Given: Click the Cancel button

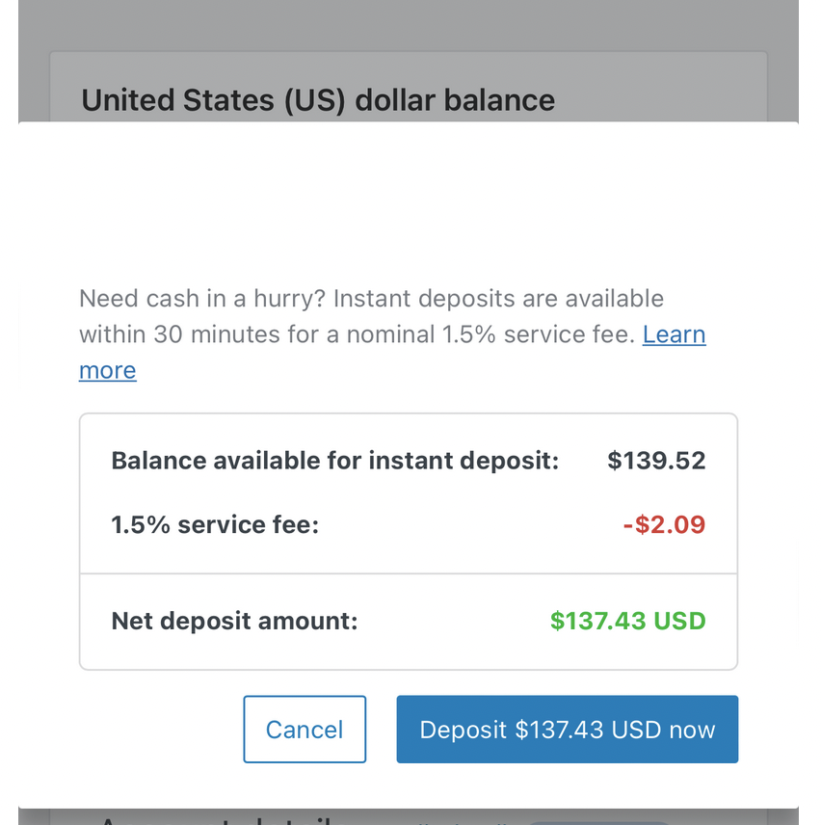Looking at the screenshot, I should [305, 730].
